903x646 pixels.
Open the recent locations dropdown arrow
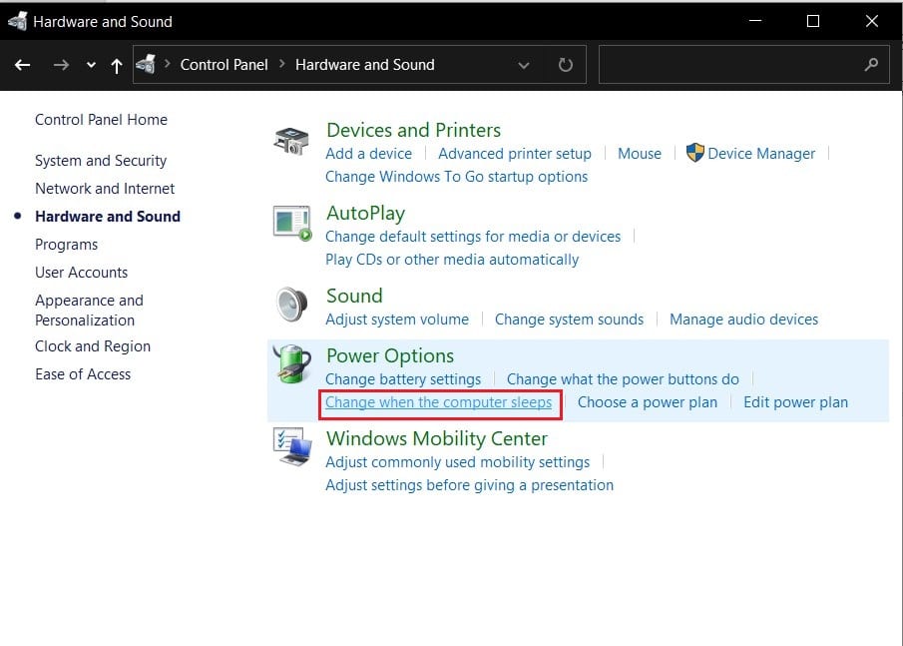click(x=91, y=65)
